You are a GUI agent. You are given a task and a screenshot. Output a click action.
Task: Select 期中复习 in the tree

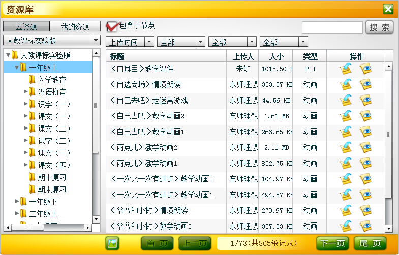(x=52, y=177)
